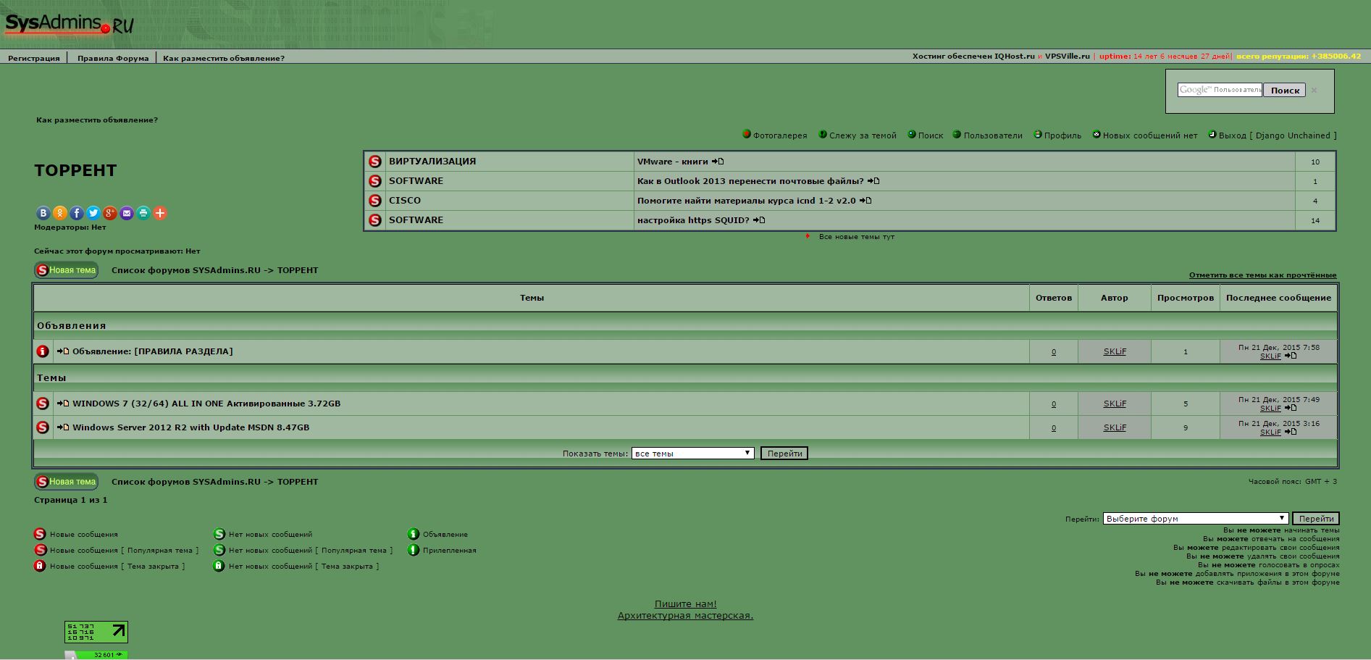Screen dimensions: 1371x660
Task: Open the Пользователи list link
Action: [x=993, y=135]
